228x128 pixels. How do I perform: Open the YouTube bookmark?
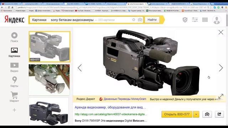click(x=83, y=11)
